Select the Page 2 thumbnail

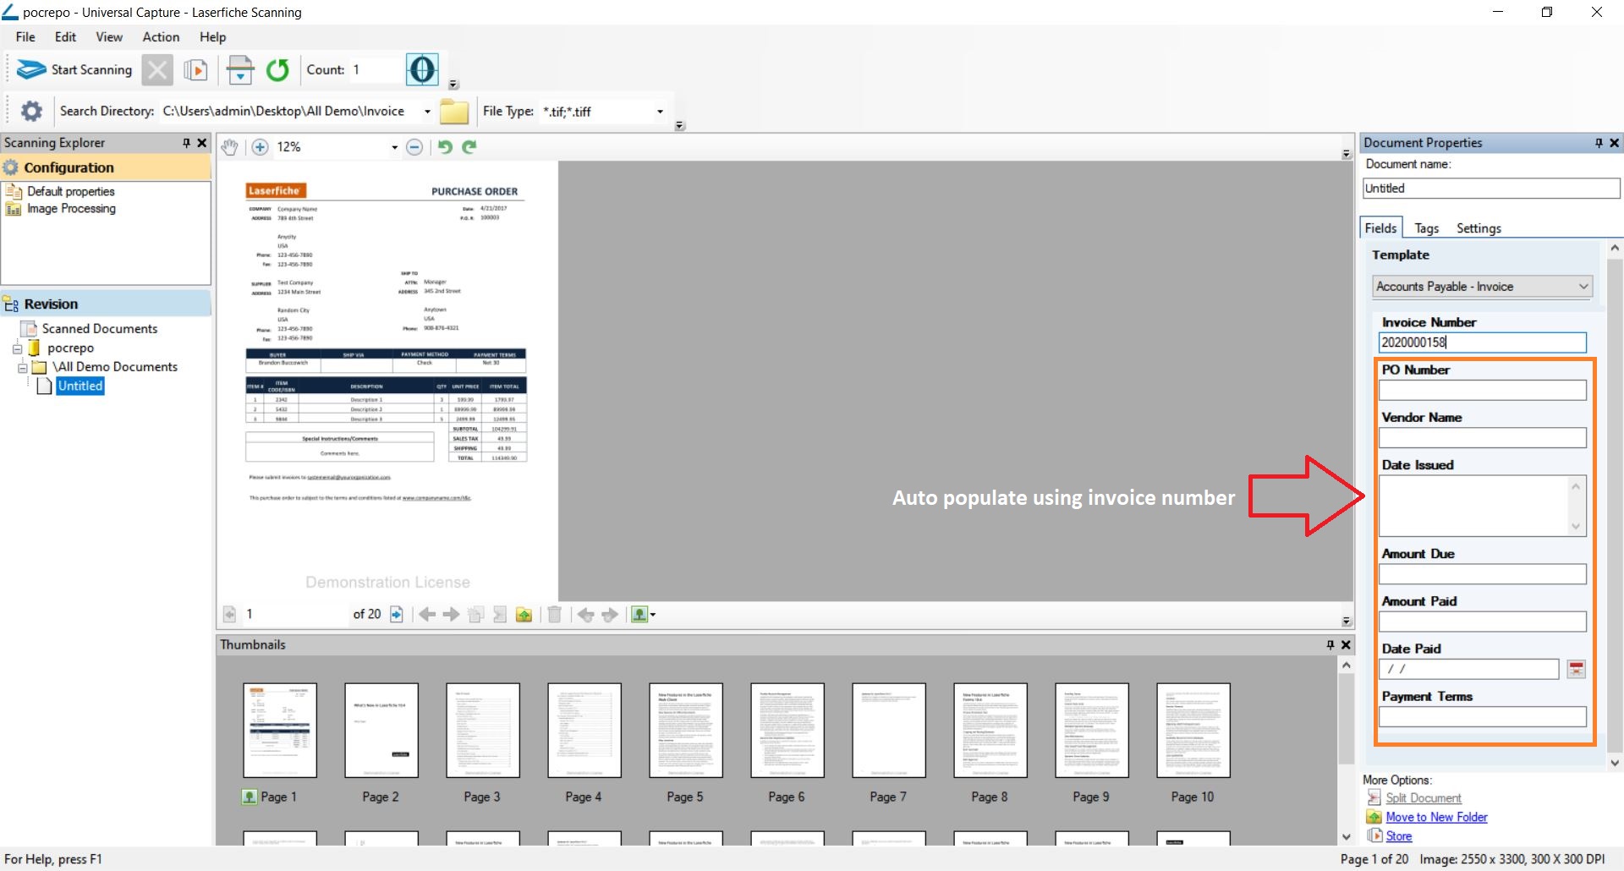pos(381,731)
